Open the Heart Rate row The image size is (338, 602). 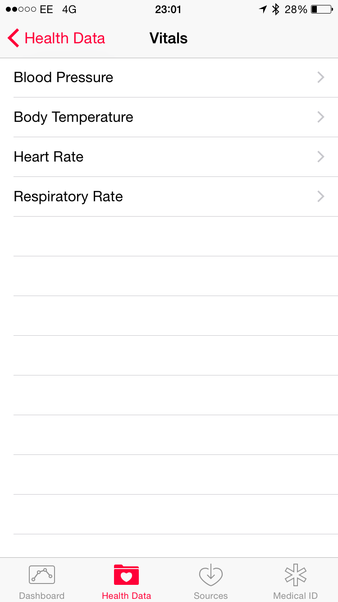tap(49, 157)
